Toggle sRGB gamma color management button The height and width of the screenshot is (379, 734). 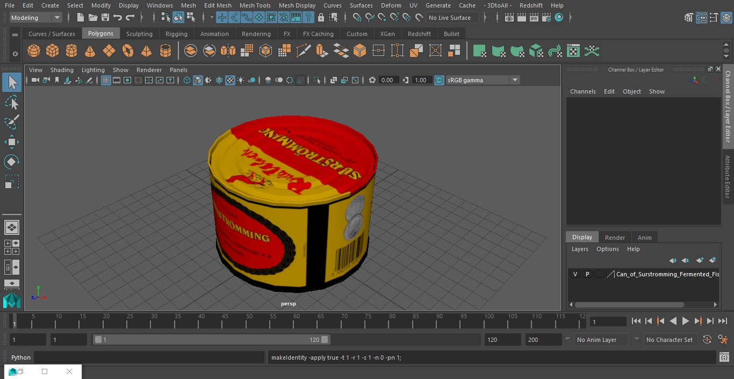point(439,80)
